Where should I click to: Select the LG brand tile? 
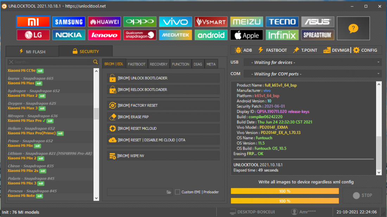tap(33, 35)
